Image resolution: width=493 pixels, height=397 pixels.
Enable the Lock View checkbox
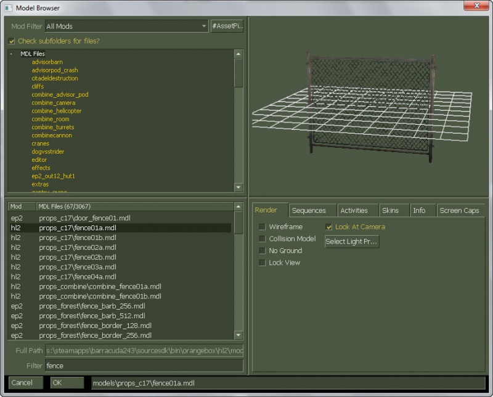click(263, 263)
